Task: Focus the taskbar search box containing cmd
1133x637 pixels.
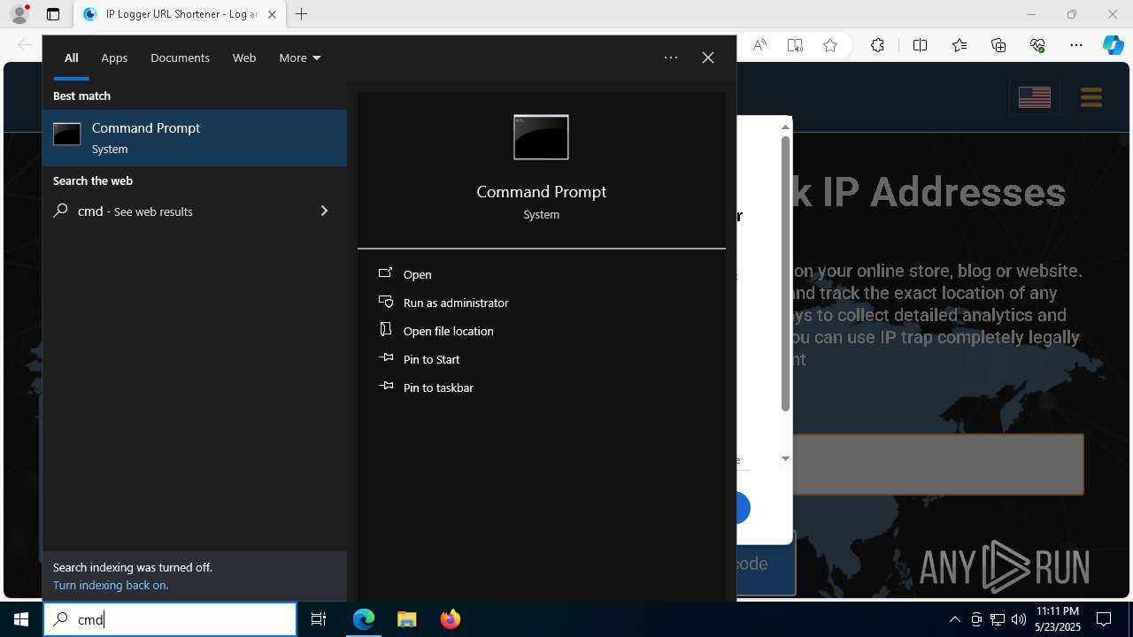Action: 170,619
